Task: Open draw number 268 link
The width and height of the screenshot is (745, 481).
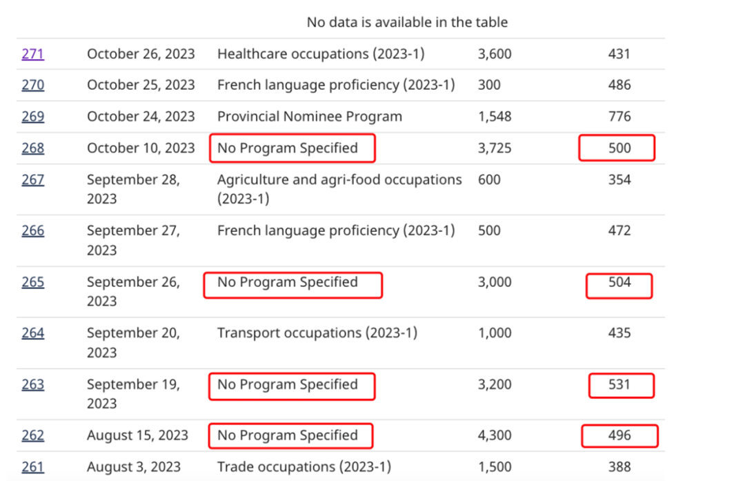Action: [33, 148]
